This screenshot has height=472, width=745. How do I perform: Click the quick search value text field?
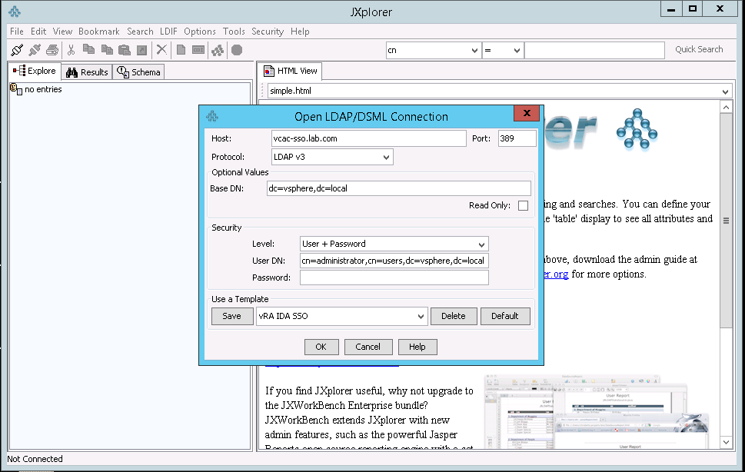[x=594, y=50]
